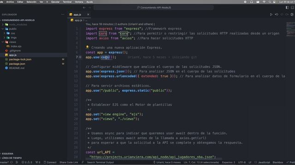Open the Ejecutar menu
This screenshot has height=165, width=295.
point(55,2)
